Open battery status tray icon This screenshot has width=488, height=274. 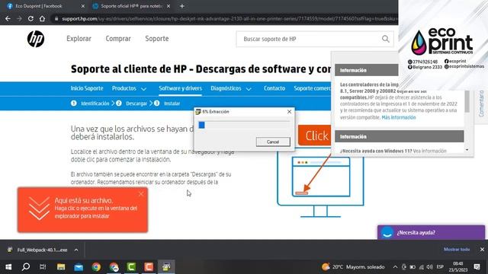coord(413,267)
